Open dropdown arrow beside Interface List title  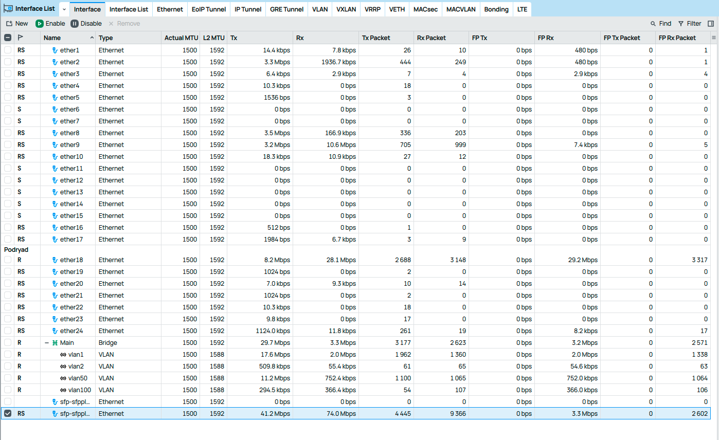click(x=64, y=9)
